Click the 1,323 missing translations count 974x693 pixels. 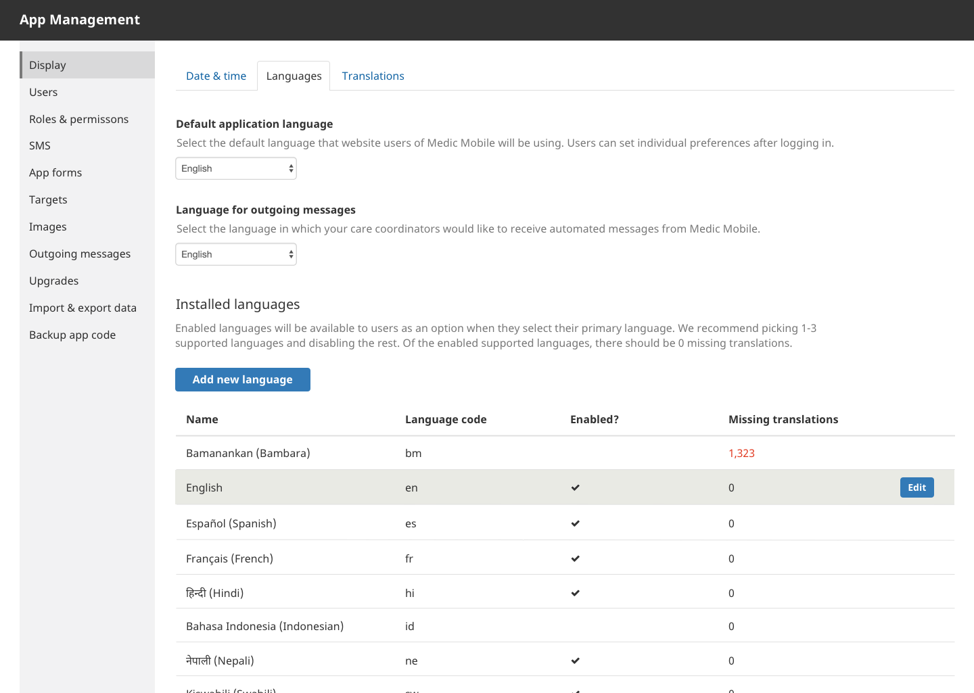tap(741, 453)
